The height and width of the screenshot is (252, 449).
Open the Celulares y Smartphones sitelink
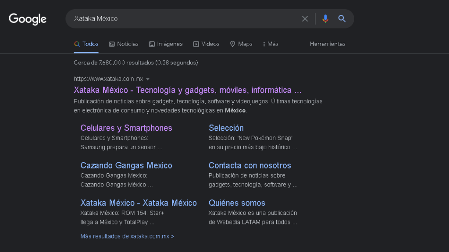pyautogui.click(x=126, y=128)
